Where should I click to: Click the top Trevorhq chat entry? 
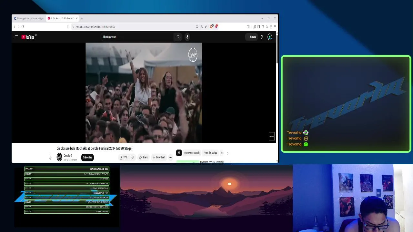(297, 132)
